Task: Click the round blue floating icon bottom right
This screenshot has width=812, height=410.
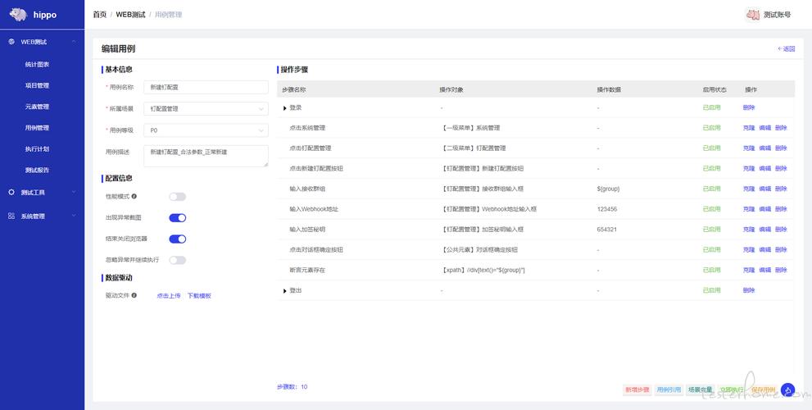Action: point(787,389)
